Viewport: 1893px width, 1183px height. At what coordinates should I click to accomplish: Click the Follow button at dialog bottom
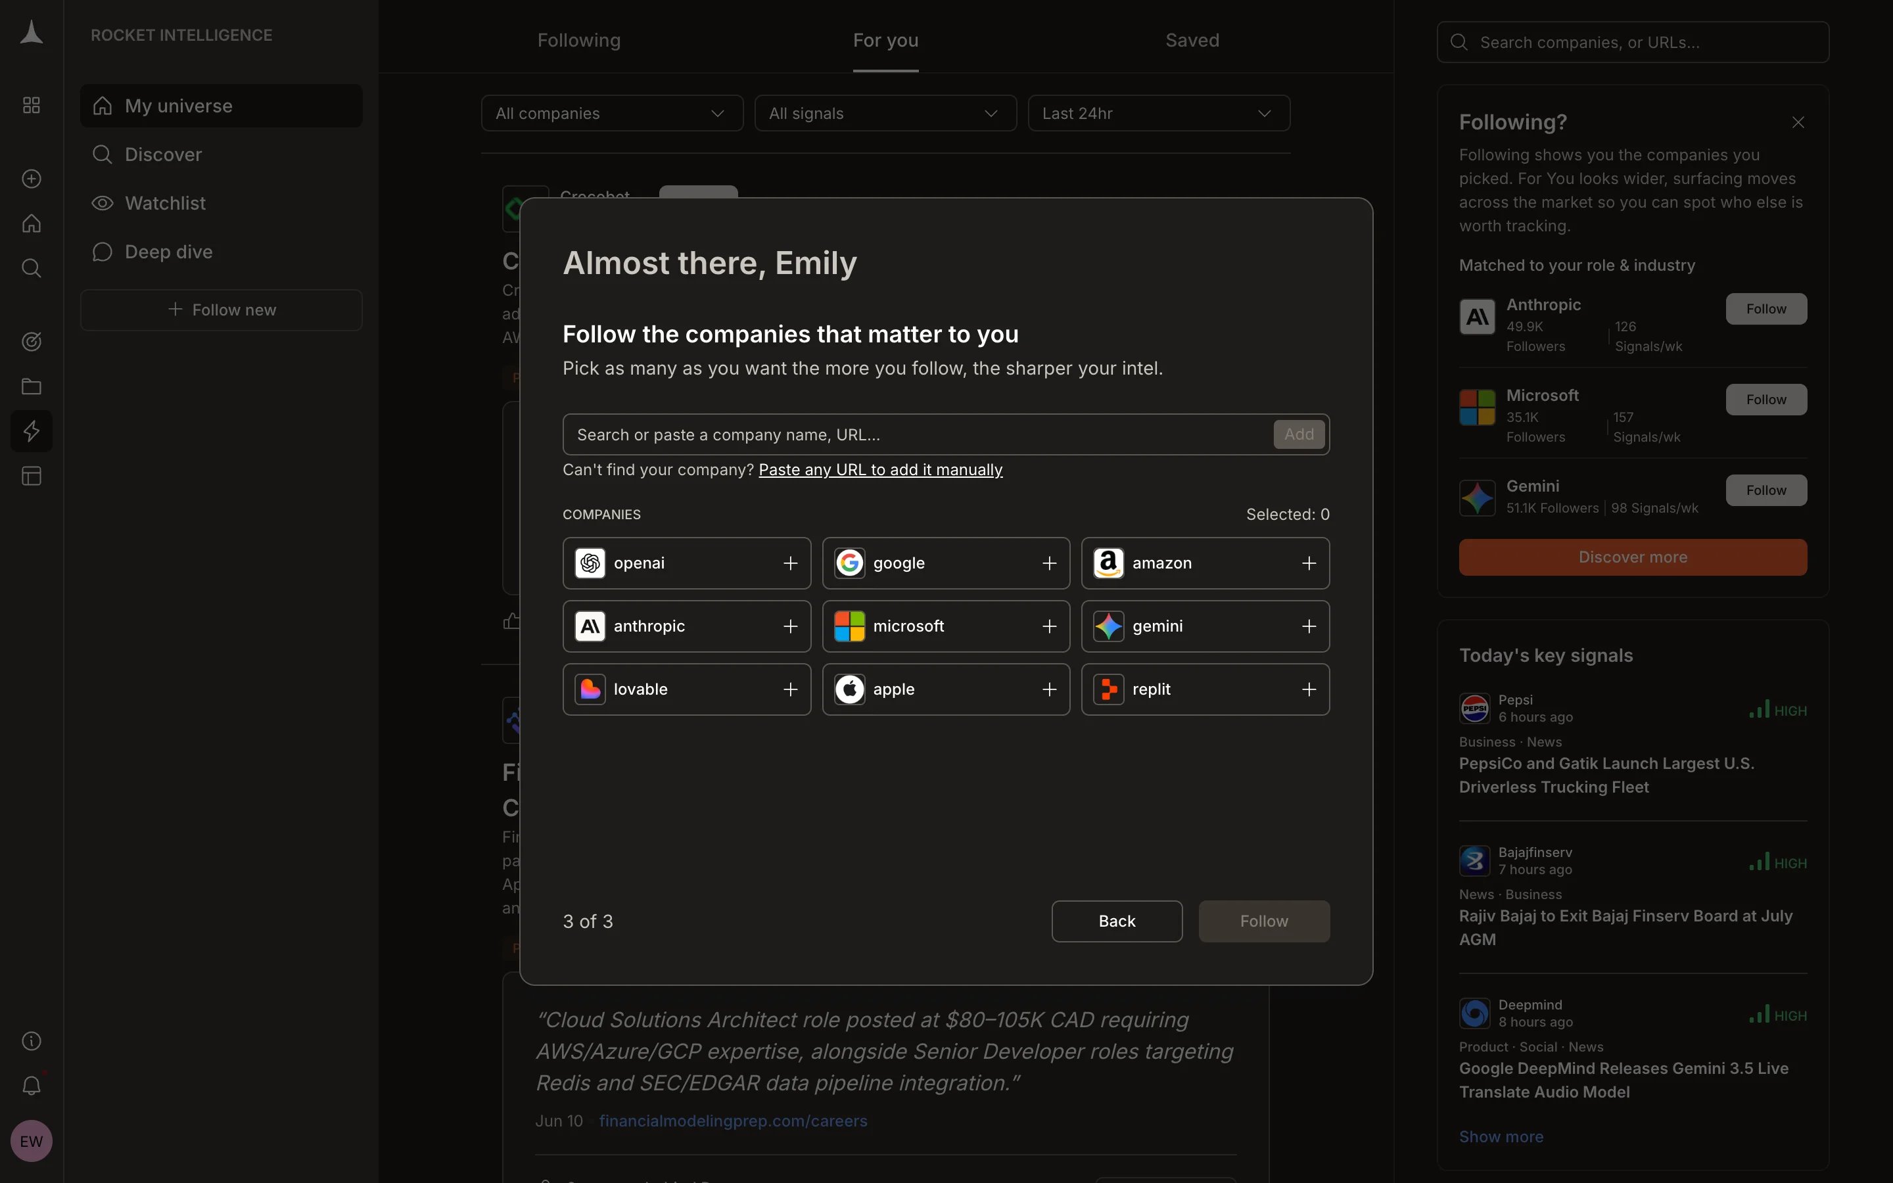click(1263, 921)
